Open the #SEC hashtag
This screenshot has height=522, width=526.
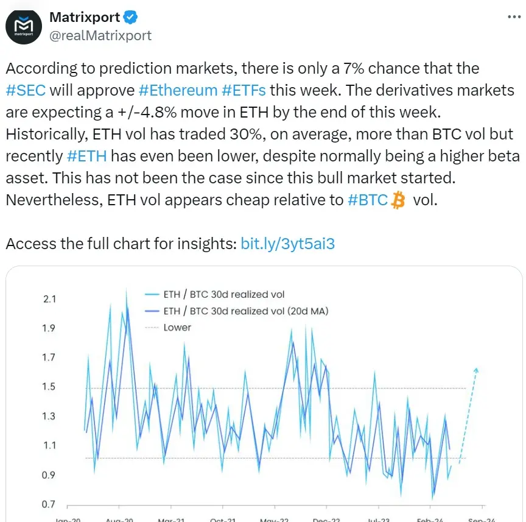point(25,90)
